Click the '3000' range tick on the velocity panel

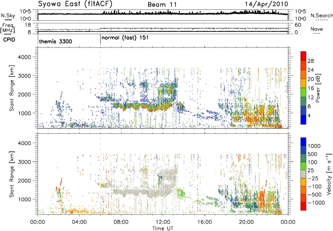click(x=24, y=162)
